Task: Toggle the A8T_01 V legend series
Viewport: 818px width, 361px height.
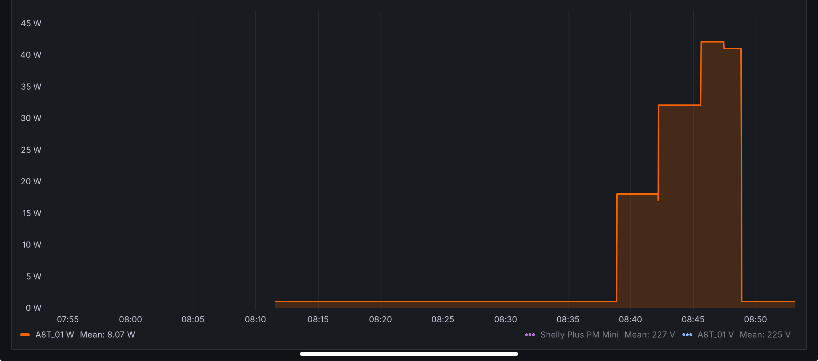Action: pyautogui.click(x=715, y=335)
